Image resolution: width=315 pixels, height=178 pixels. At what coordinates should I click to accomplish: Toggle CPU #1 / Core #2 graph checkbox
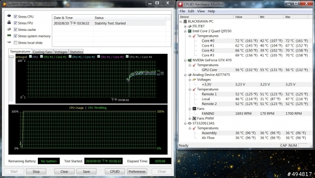[x=70, y=57]
